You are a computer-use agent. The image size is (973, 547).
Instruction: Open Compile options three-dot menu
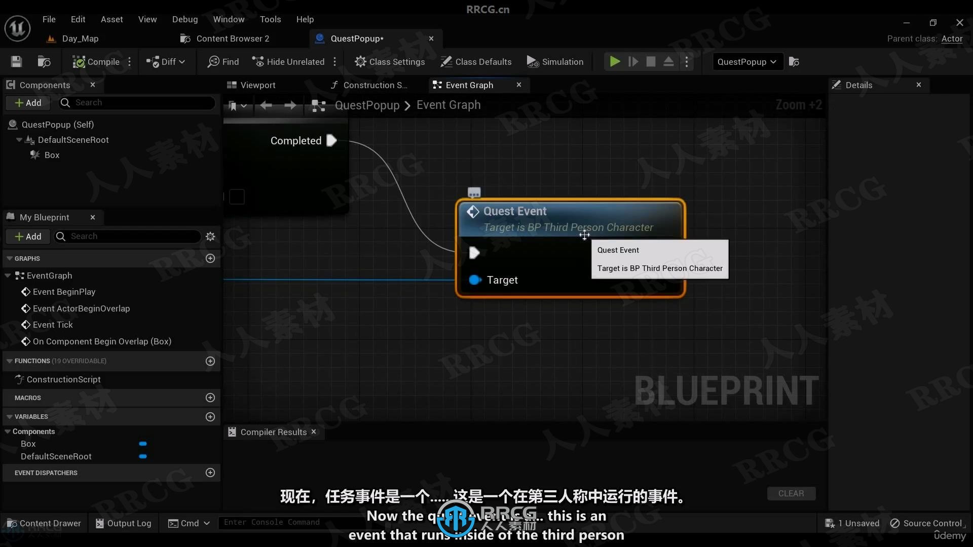pos(130,62)
